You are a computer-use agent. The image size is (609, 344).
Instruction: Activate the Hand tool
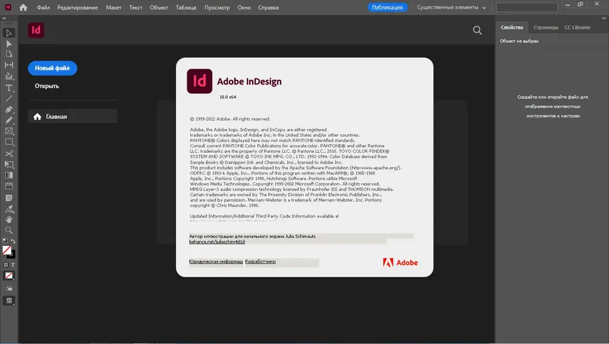[x=9, y=219]
